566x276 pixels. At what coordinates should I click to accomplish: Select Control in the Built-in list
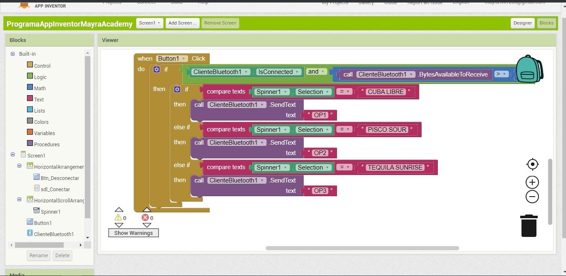(x=42, y=66)
